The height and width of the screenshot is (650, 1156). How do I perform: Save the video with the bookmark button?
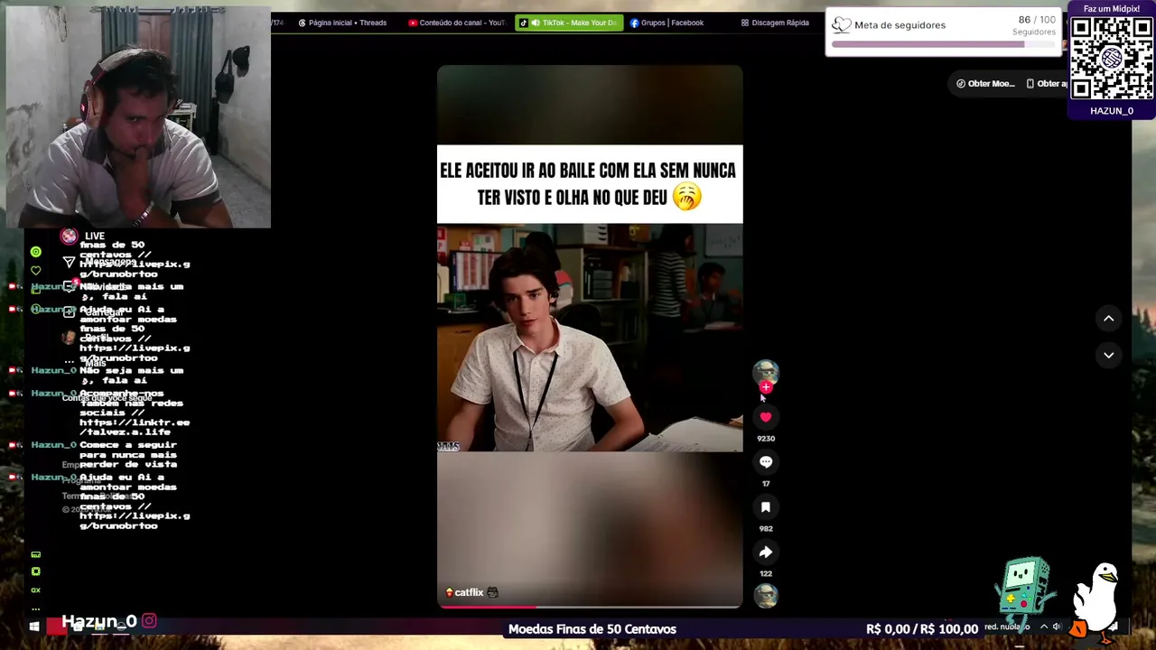(766, 507)
